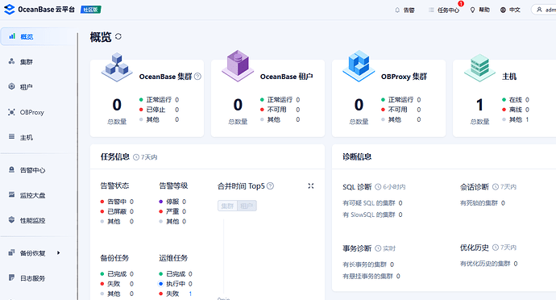This screenshot has height=300, width=556.
Task: Click the 帮助 link in header
Action: 484,10
